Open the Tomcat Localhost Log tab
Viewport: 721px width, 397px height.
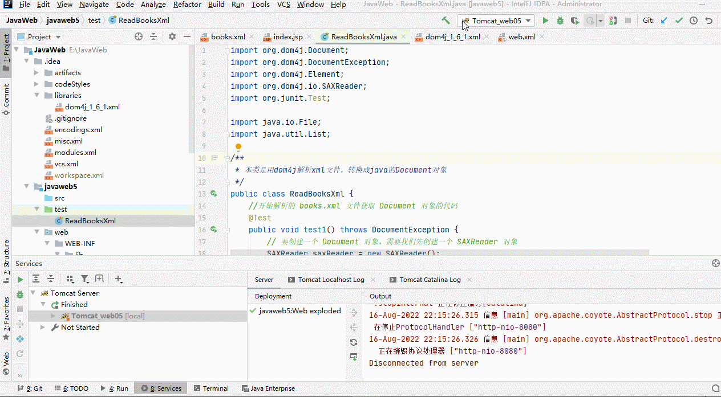[331, 280]
